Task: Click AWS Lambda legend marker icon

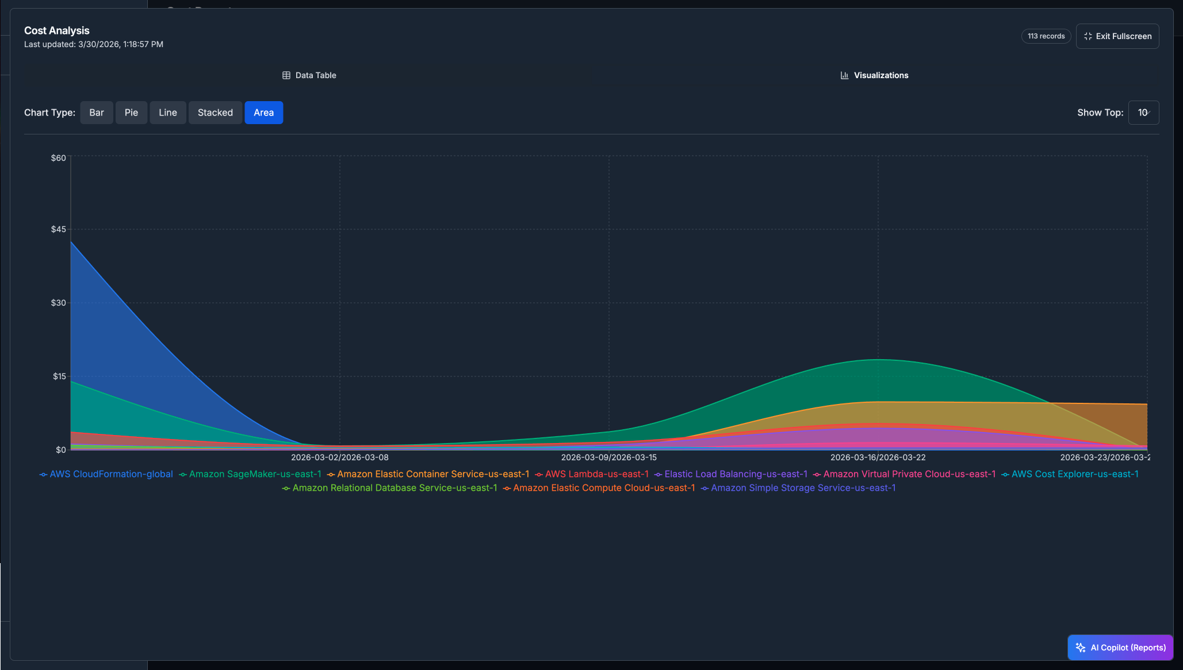Action: tap(539, 475)
